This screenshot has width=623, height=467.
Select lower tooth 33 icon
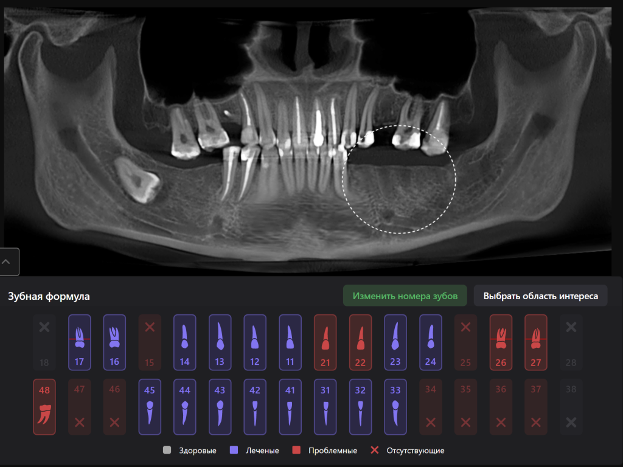pyautogui.click(x=395, y=407)
